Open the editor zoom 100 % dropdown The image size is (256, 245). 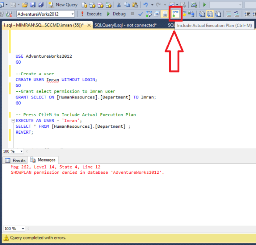coord(23,151)
